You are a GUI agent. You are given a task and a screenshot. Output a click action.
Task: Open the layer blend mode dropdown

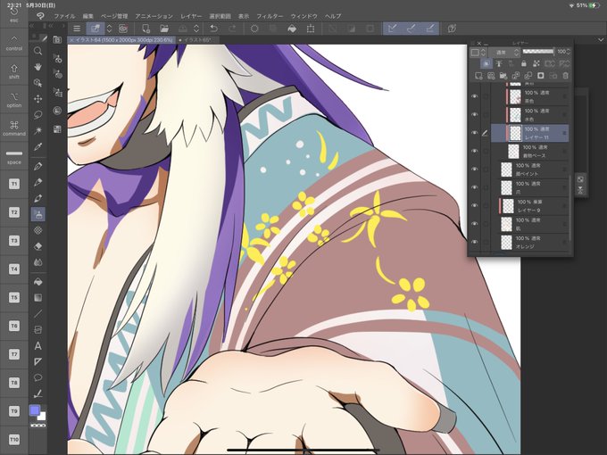[x=504, y=52]
